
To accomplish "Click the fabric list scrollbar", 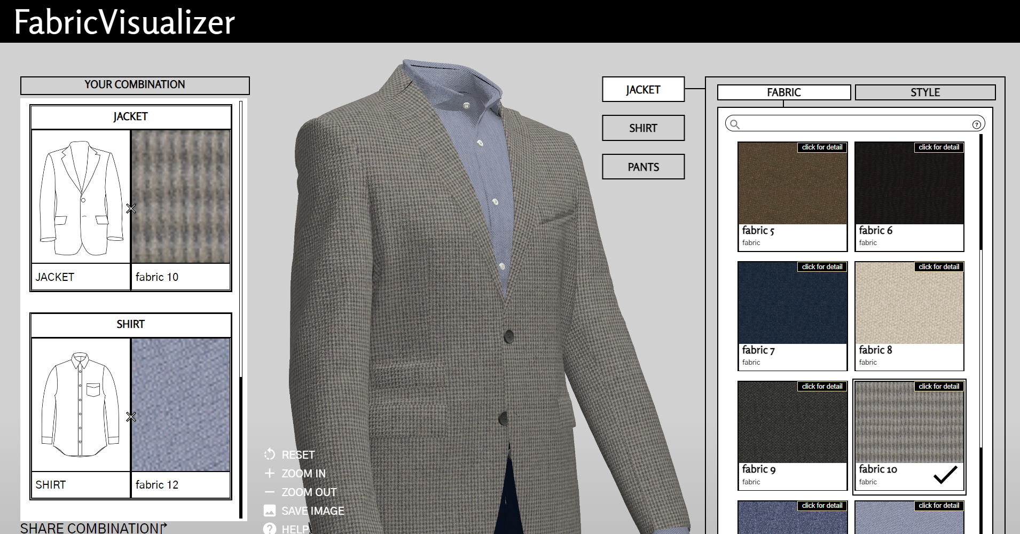I will click(x=981, y=334).
